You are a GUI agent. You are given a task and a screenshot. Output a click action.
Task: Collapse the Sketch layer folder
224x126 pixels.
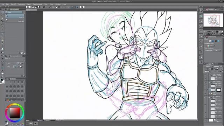click(x=209, y=97)
